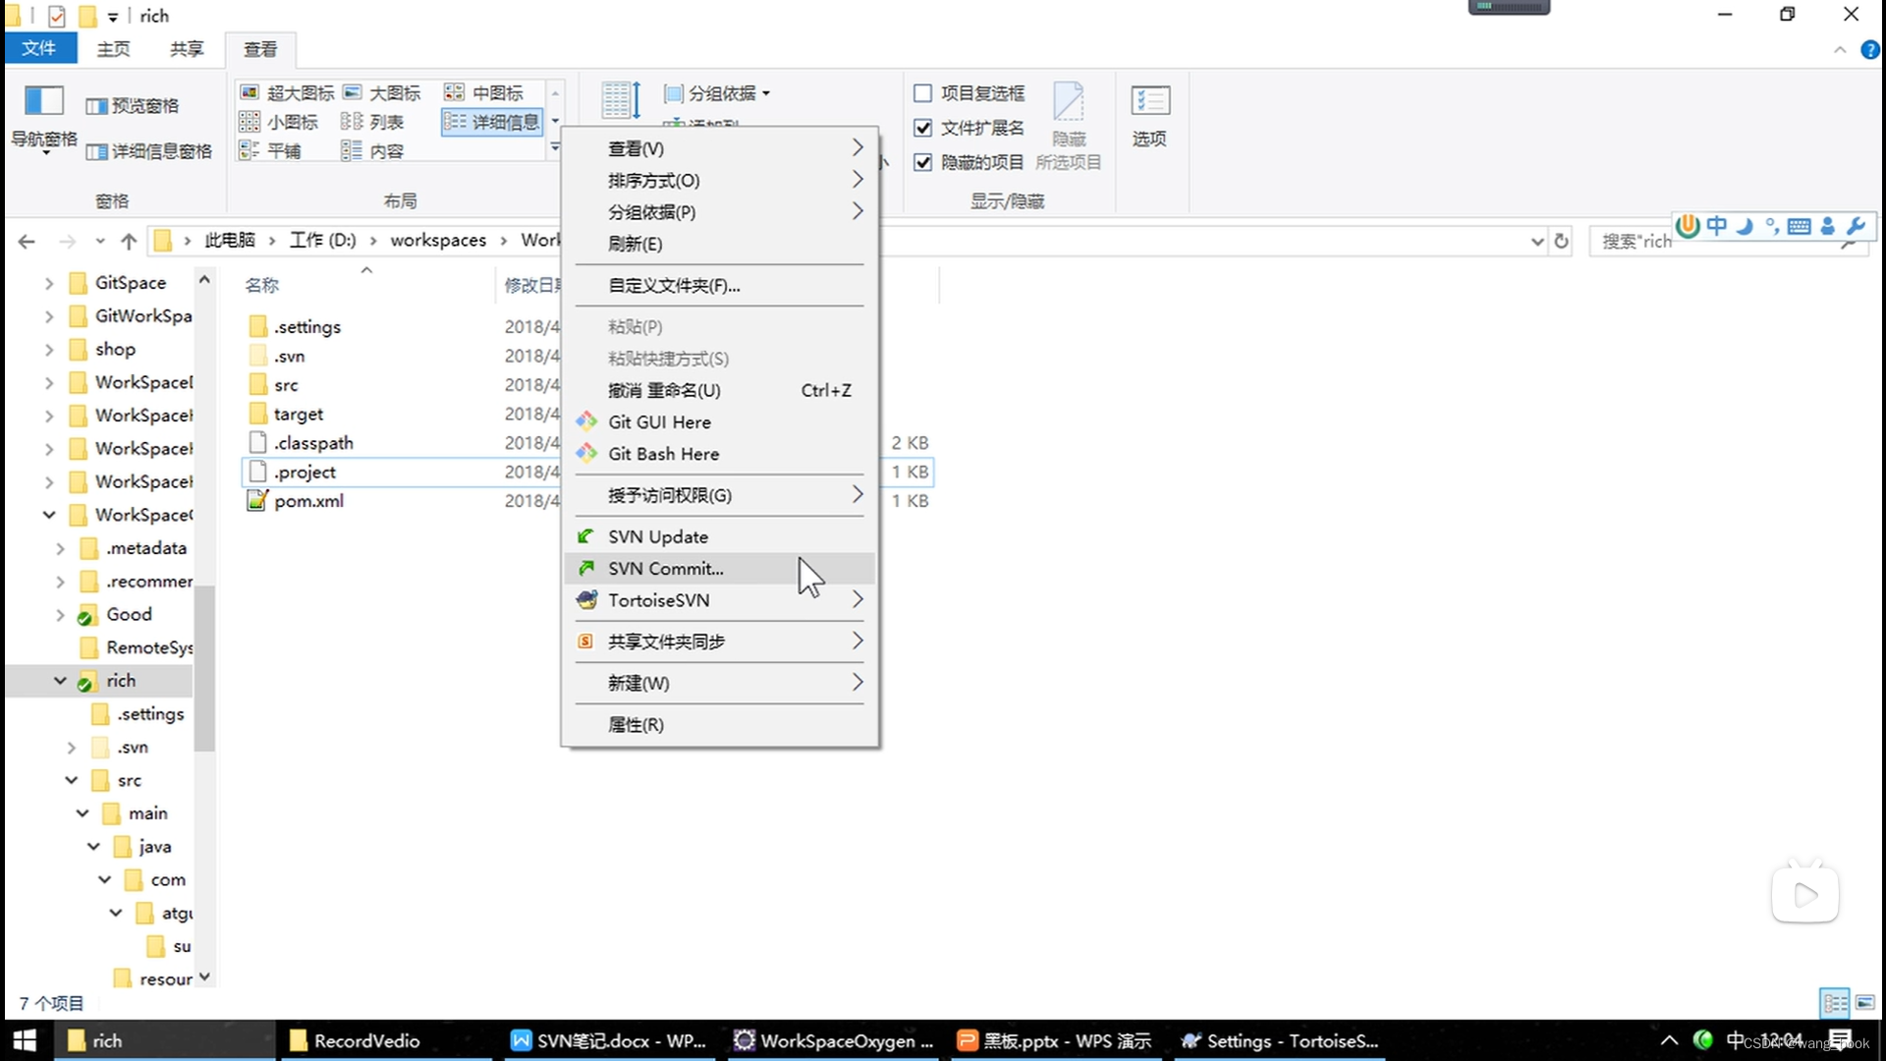This screenshot has width=1886, height=1061.
Task: Toggle the Details pane (详细信息窗格)
Action: (149, 150)
